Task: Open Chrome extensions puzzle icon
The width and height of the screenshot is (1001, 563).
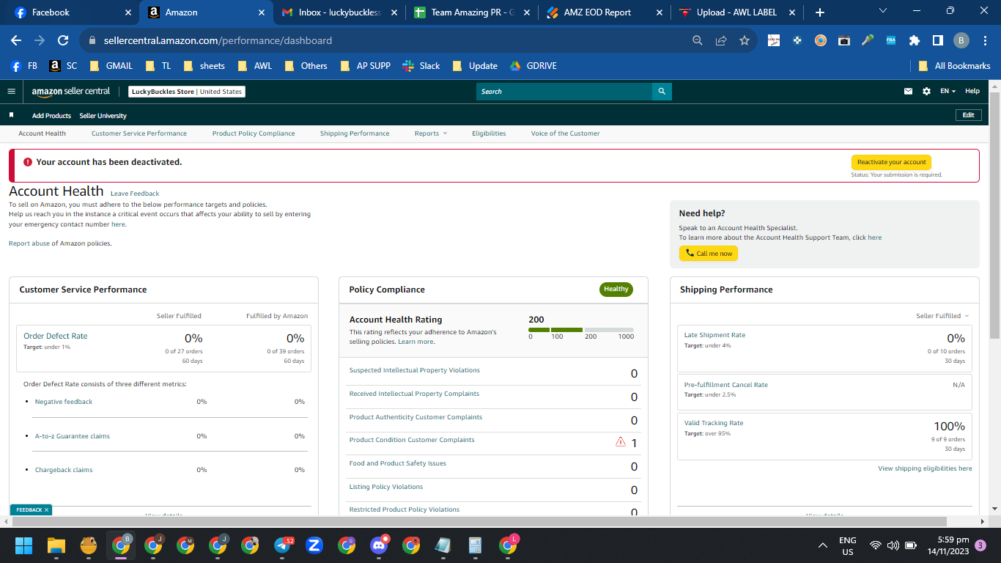Action: pyautogui.click(x=914, y=41)
